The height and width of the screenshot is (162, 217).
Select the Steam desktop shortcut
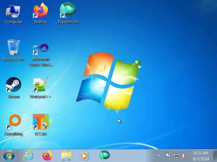(13, 88)
